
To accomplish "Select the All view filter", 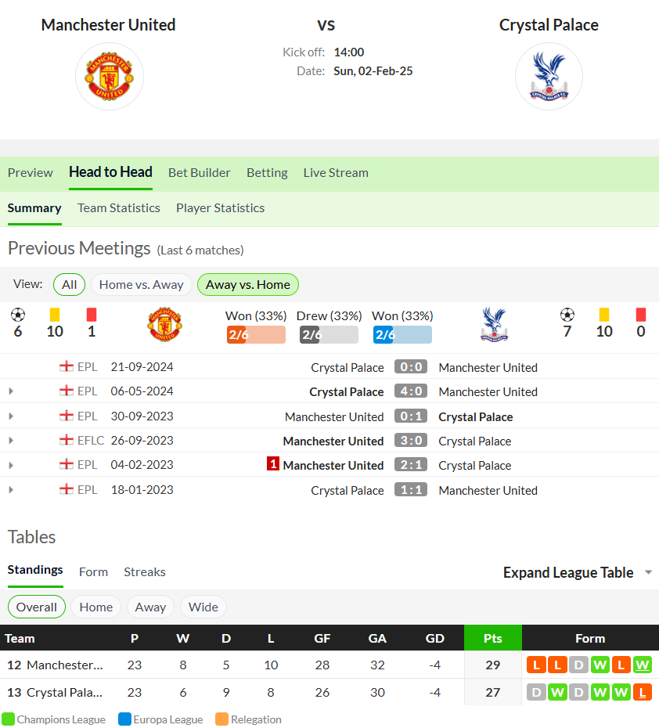I will [69, 285].
